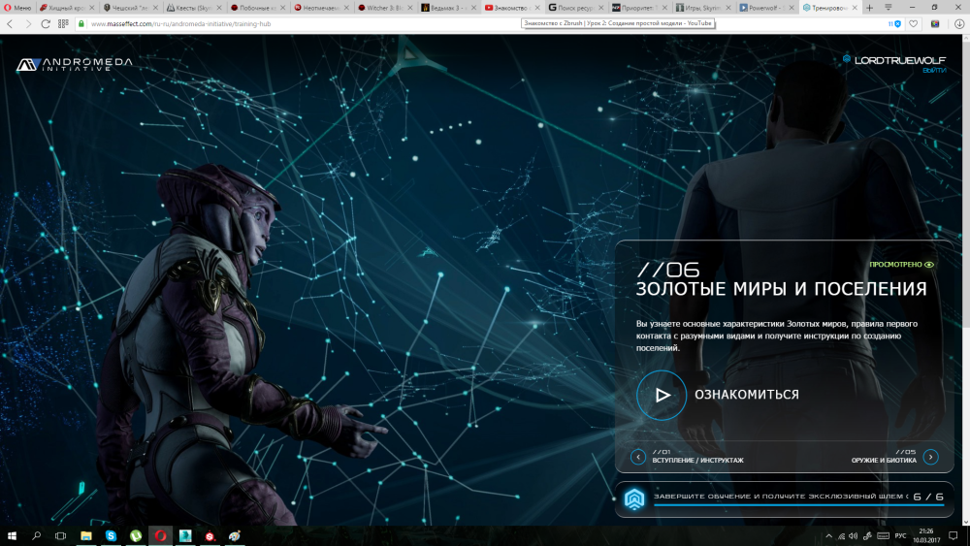The image size is (970, 546).
Task: Open the teal app taskbar icon after Opera
Action: coord(185,536)
